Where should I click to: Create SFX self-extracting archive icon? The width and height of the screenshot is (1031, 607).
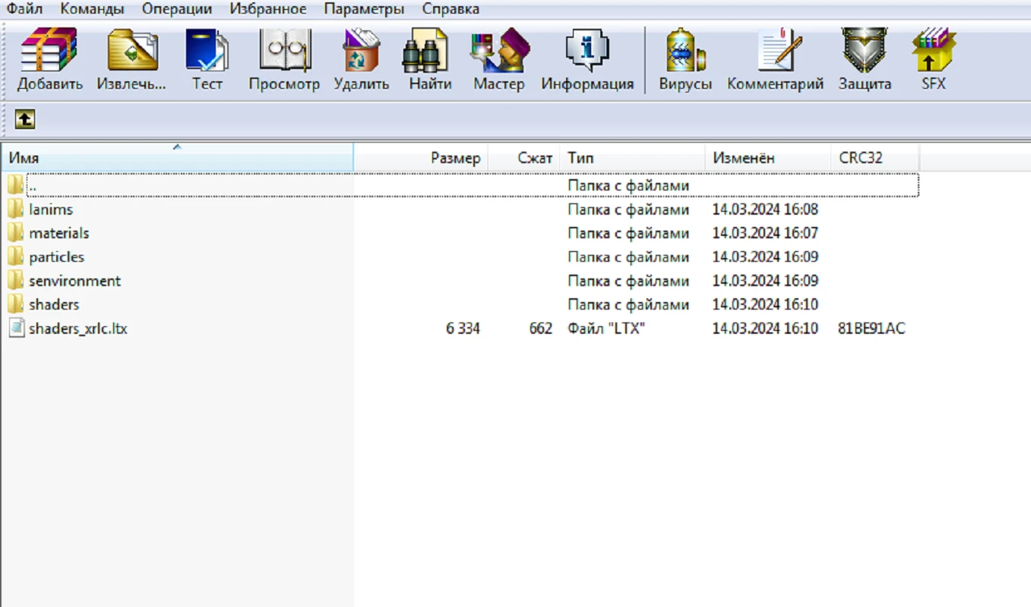click(x=933, y=51)
